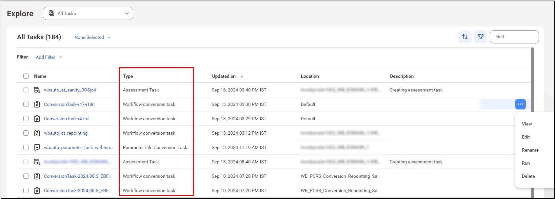Click clipboard icon beside ConversionTask-r47-ui
Viewport: 555px width, 199px height.
click(x=37, y=119)
